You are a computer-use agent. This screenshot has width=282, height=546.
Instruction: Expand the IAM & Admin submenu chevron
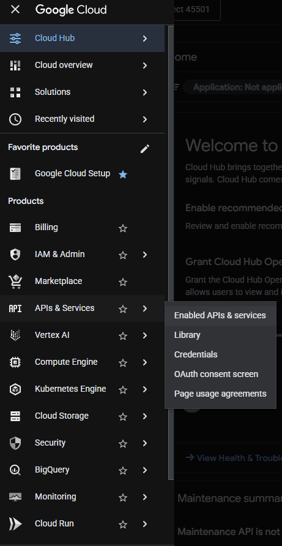tap(145, 255)
